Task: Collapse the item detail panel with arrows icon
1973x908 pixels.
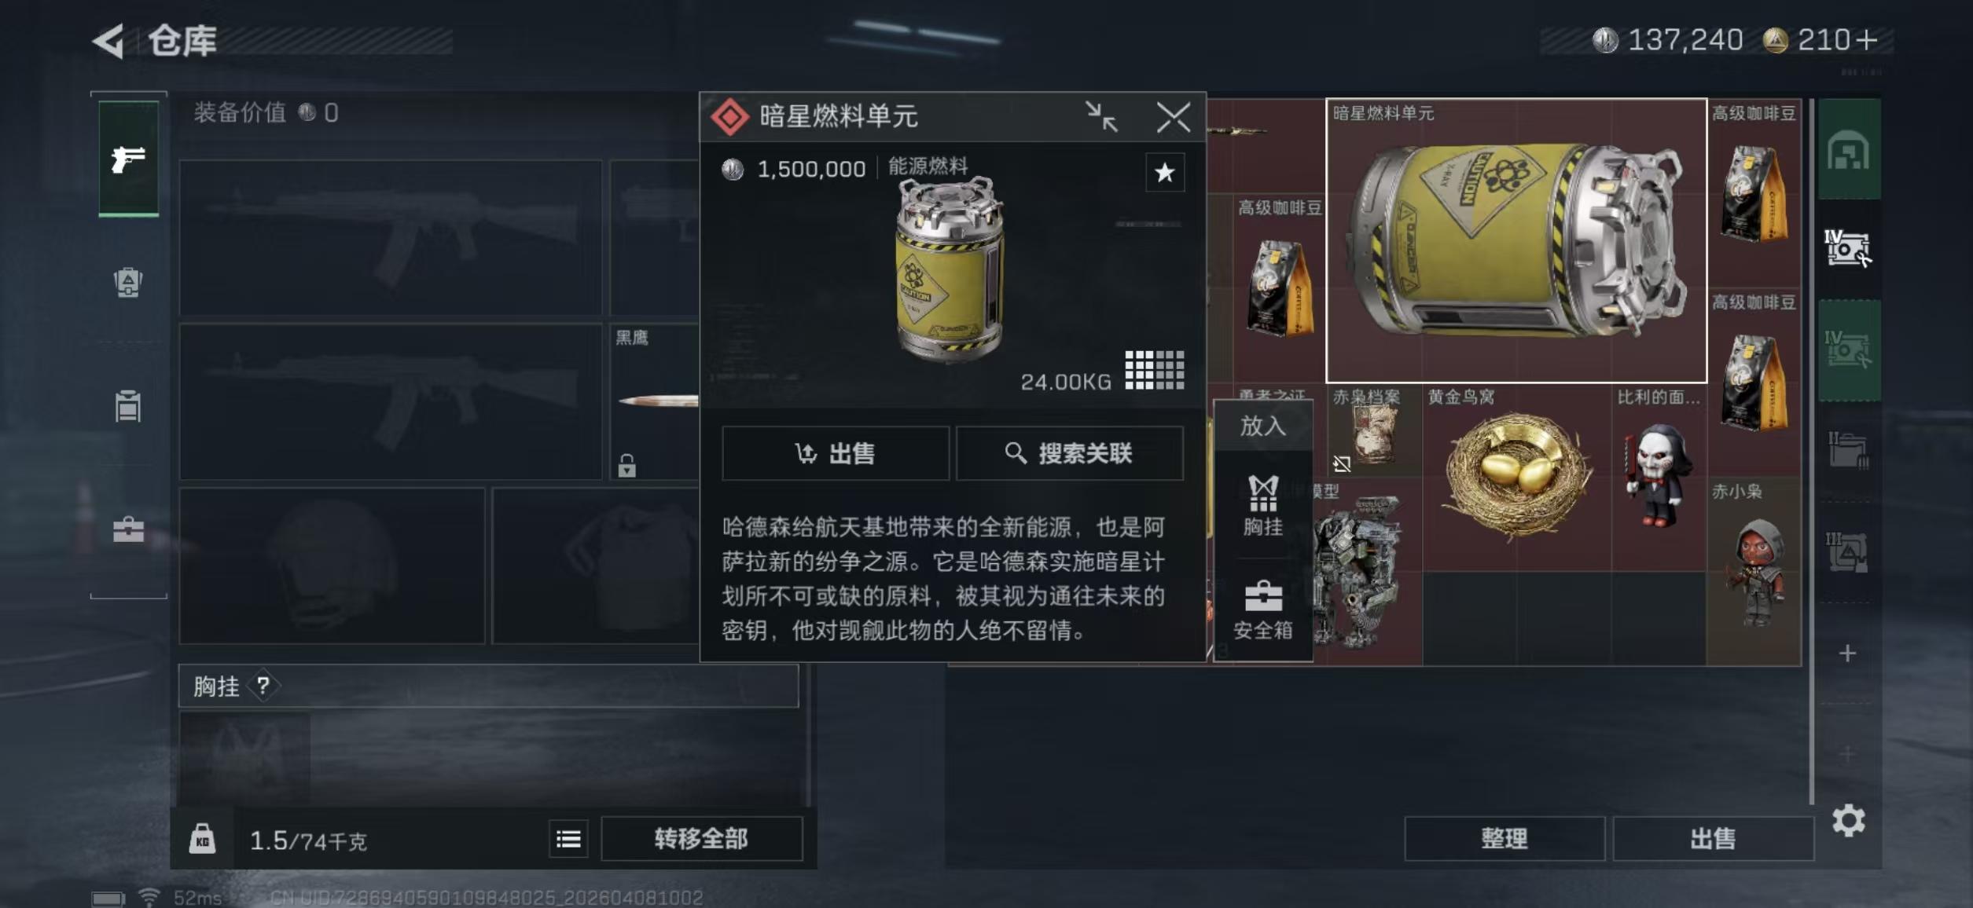Action: tap(1101, 117)
